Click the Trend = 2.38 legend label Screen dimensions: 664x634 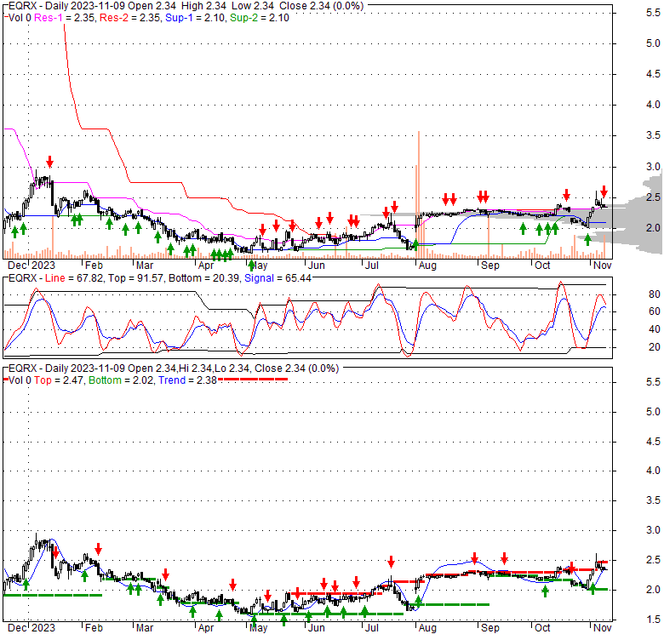[x=186, y=380]
